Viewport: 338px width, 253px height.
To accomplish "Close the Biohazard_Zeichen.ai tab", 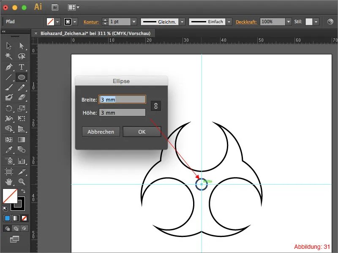I will pos(36,33).
